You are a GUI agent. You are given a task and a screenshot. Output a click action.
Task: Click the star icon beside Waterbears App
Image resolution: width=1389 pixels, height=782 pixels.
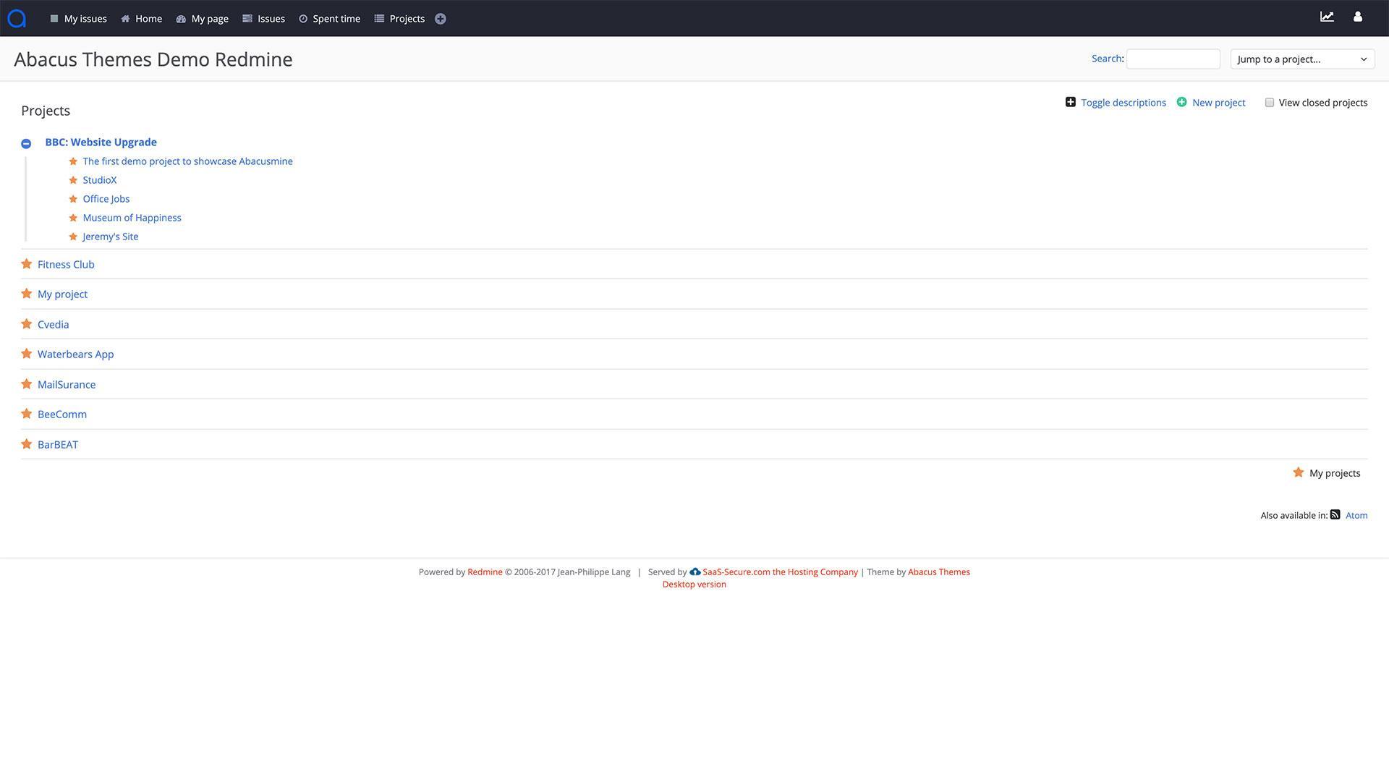click(x=27, y=354)
